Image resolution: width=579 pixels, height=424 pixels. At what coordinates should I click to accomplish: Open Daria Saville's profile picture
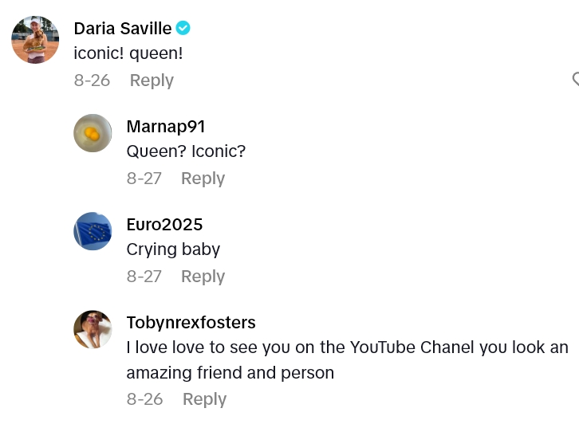[x=35, y=40]
